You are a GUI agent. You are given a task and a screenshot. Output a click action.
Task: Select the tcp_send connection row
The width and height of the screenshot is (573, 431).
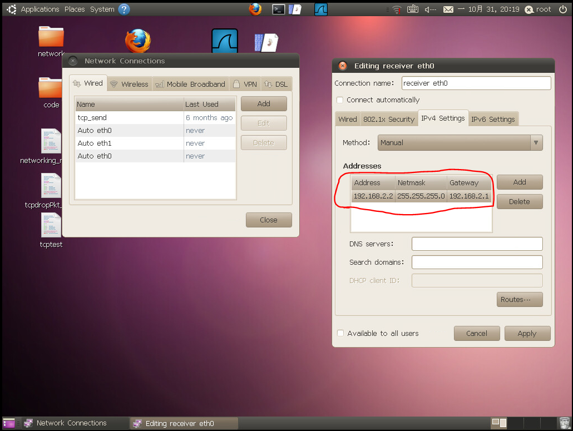tap(130, 118)
